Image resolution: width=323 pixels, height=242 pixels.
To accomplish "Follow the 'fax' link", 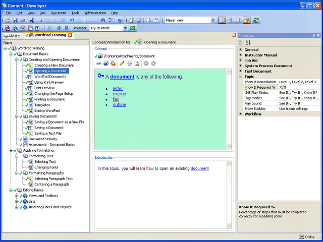I will pyautogui.click(x=116, y=99).
